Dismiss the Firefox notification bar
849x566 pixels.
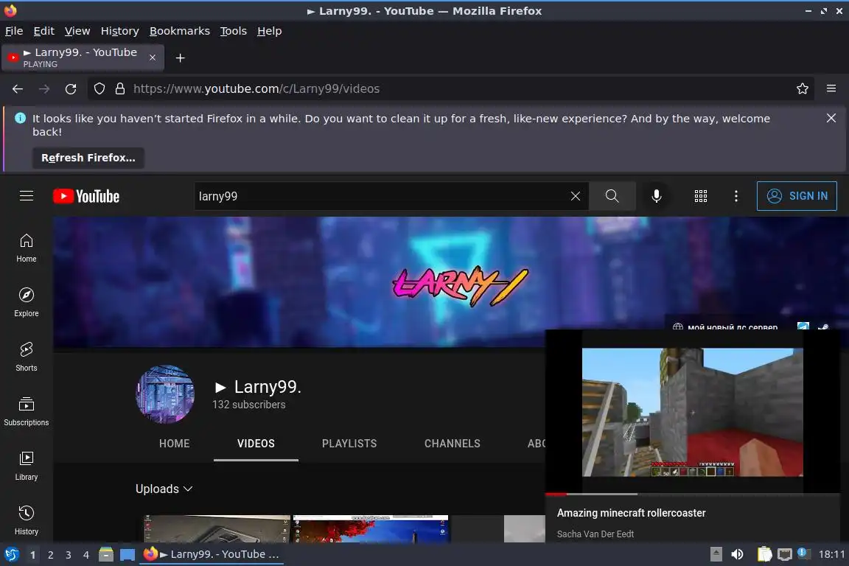click(x=831, y=118)
